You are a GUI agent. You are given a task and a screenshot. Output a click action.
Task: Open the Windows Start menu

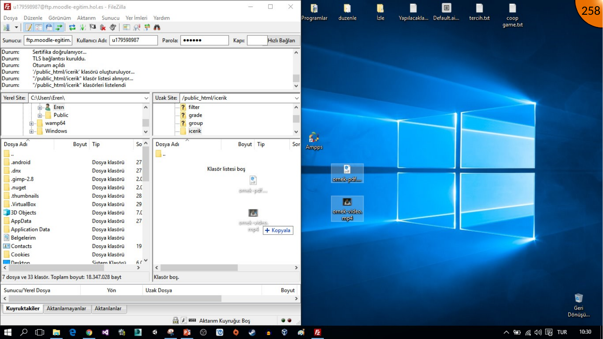tap(8, 332)
